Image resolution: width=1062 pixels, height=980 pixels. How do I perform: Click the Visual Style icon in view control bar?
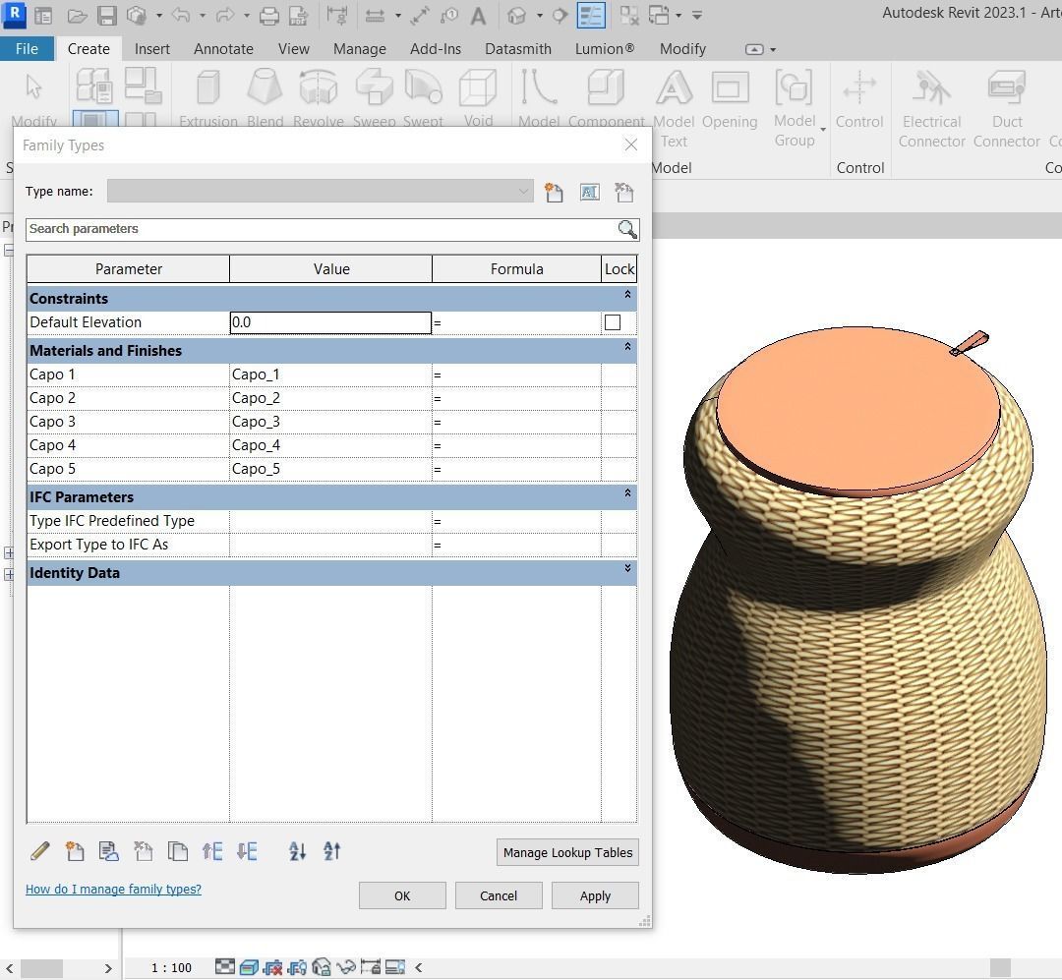point(249,967)
